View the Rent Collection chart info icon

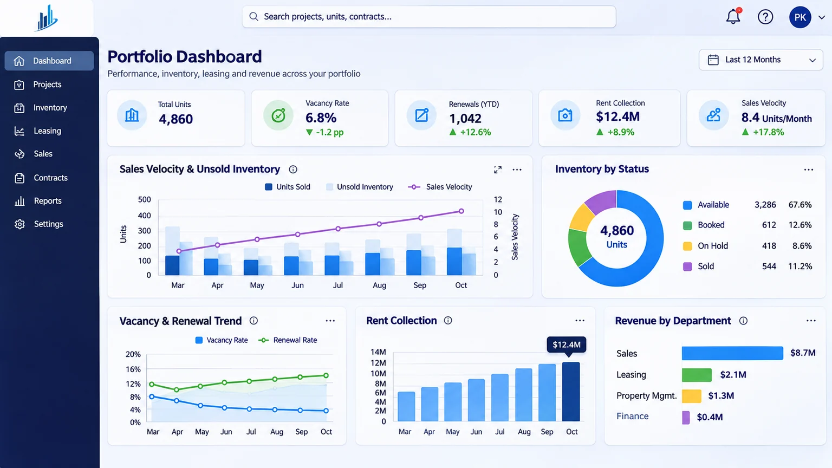[448, 321]
